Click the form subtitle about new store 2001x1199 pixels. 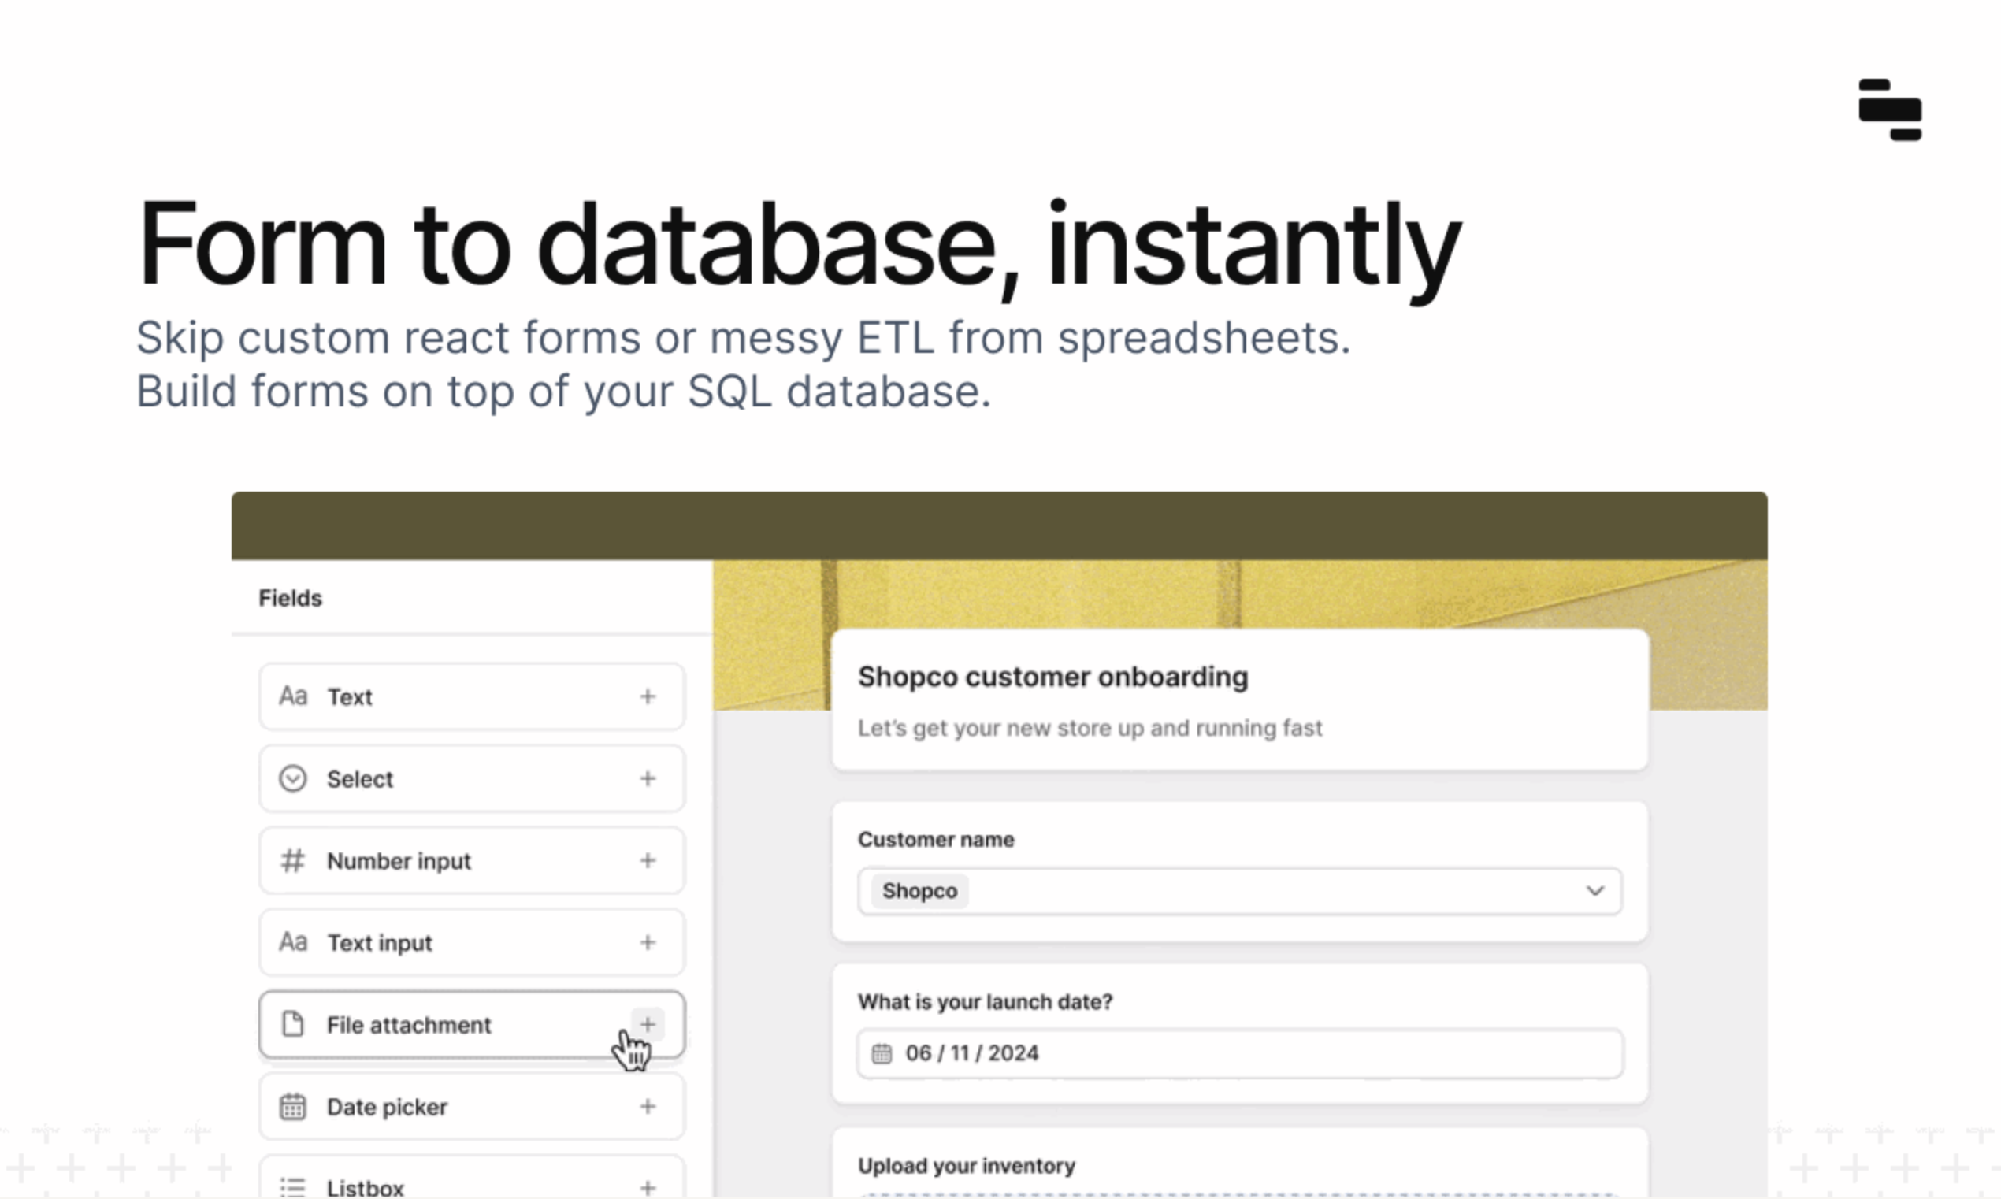point(1090,729)
